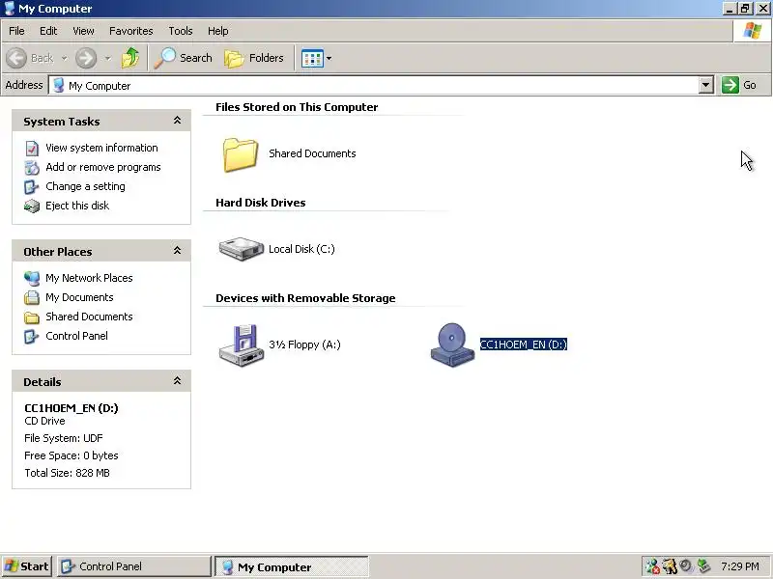773x579 pixels.
Task: Open the Favorites menu
Action: [x=131, y=31]
